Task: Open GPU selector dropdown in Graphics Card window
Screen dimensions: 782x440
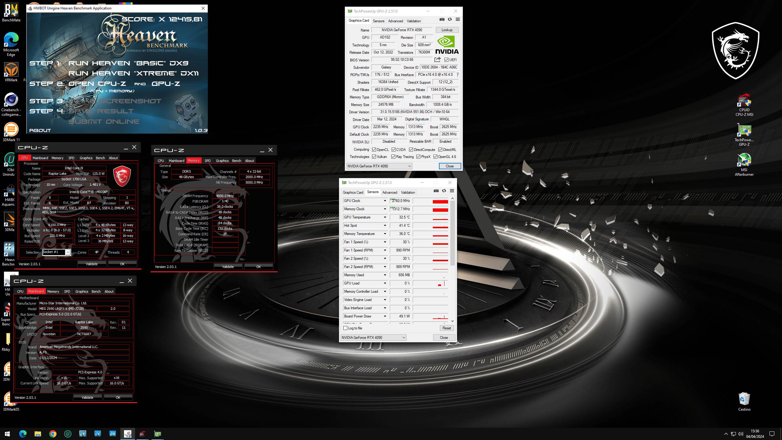Action: coord(379,166)
